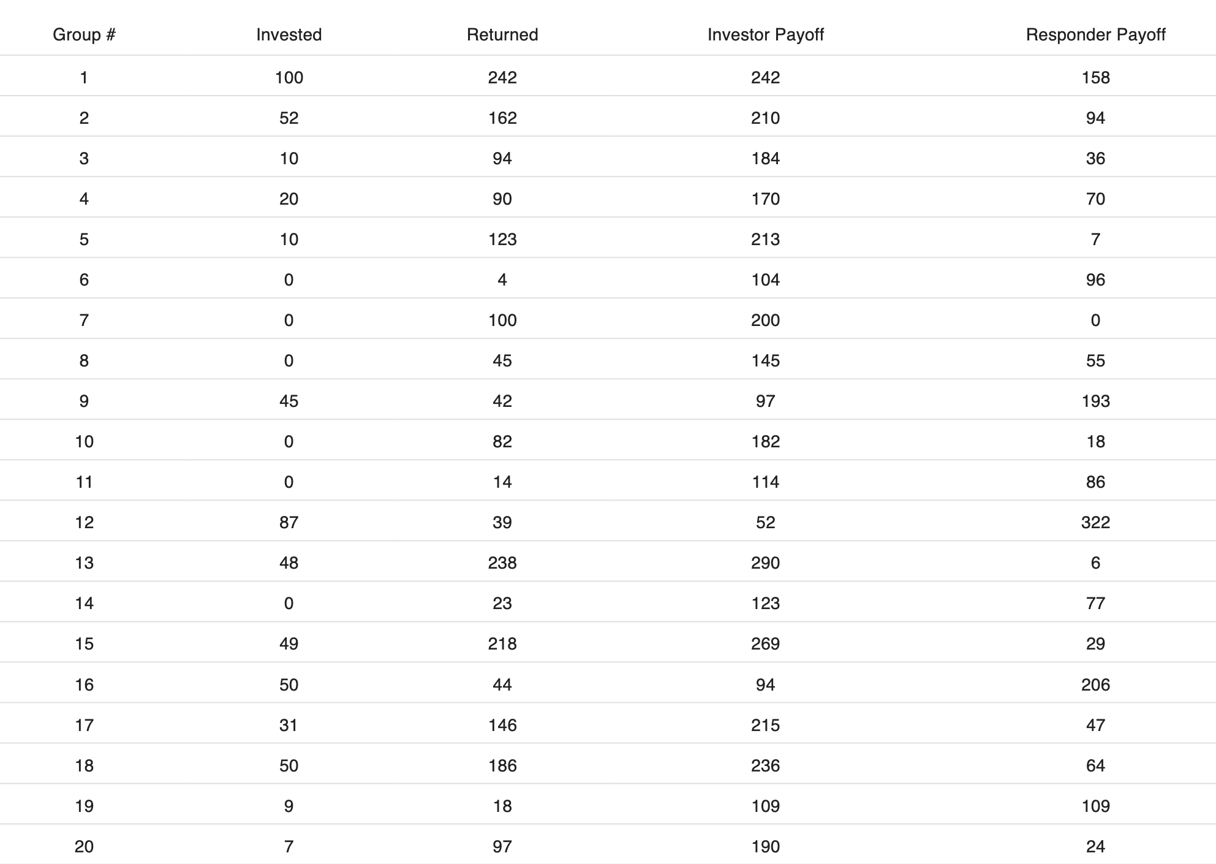Select Responder Payoff 193 in group 9
The width and height of the screenshot is (1216, 864).
click(x=1095, y=401)
